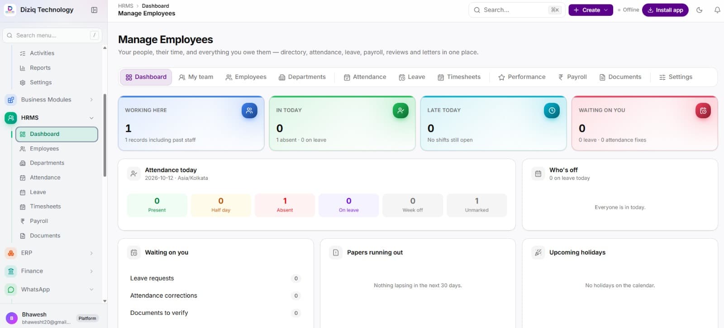
Task: Select Timesheets in HRMS sidebar
Action: pos(57,207)
